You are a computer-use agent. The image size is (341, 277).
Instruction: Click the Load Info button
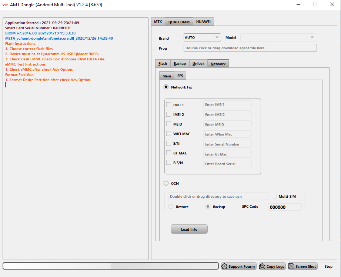[189, 229]
